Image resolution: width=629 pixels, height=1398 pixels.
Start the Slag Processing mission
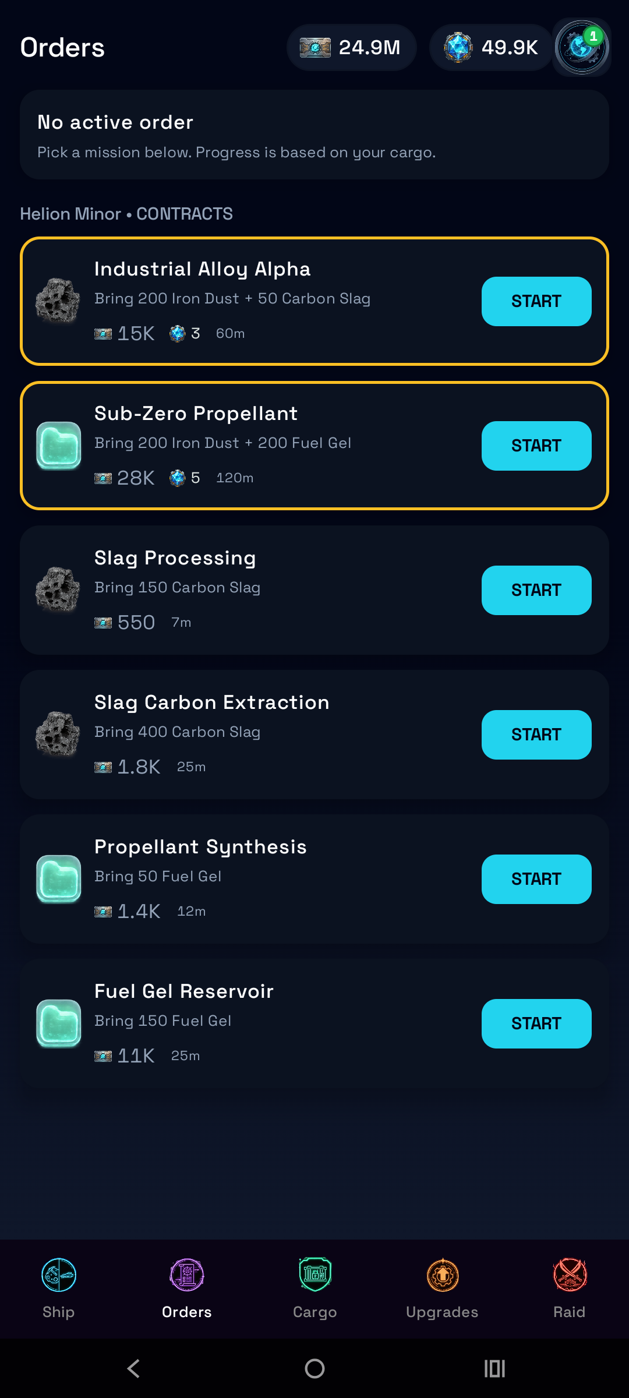(536, 590)
